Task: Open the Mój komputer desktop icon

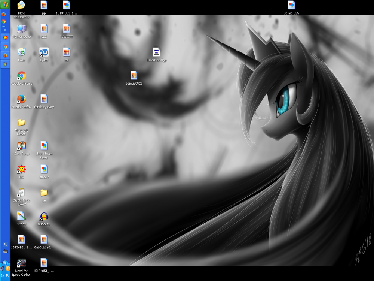Action: (21, 29)
